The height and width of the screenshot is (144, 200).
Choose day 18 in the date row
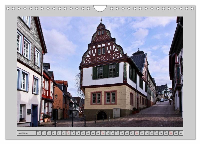[x=122, y=133]
